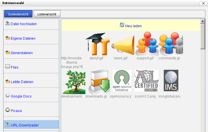Screen dimensions: 208x132
Task: Choose the support.gif people icon
Action: click(146, 44)
